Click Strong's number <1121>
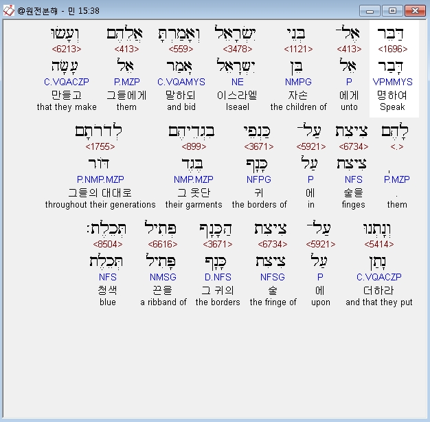The width and height of the screenshot is (430, 422). [x=298, y=49]
